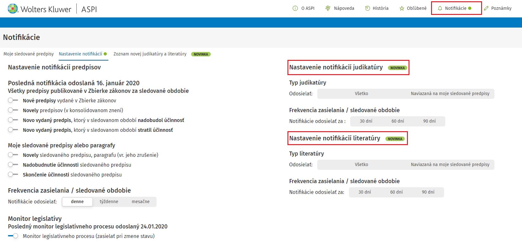
Task: Select mesačne notification frequency
Action: click(140, 202)
